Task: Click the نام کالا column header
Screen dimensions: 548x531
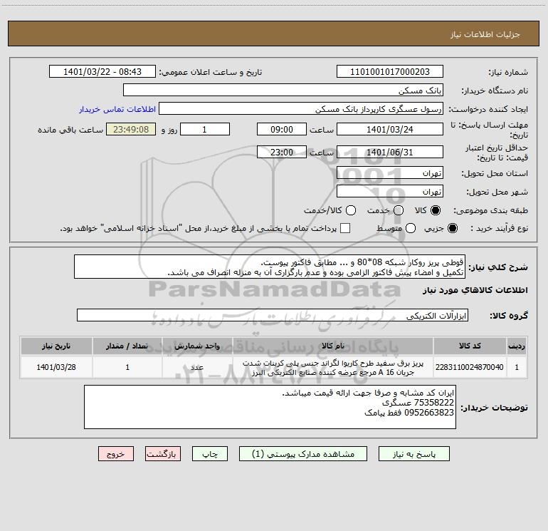Action: (x=333, y=346)
